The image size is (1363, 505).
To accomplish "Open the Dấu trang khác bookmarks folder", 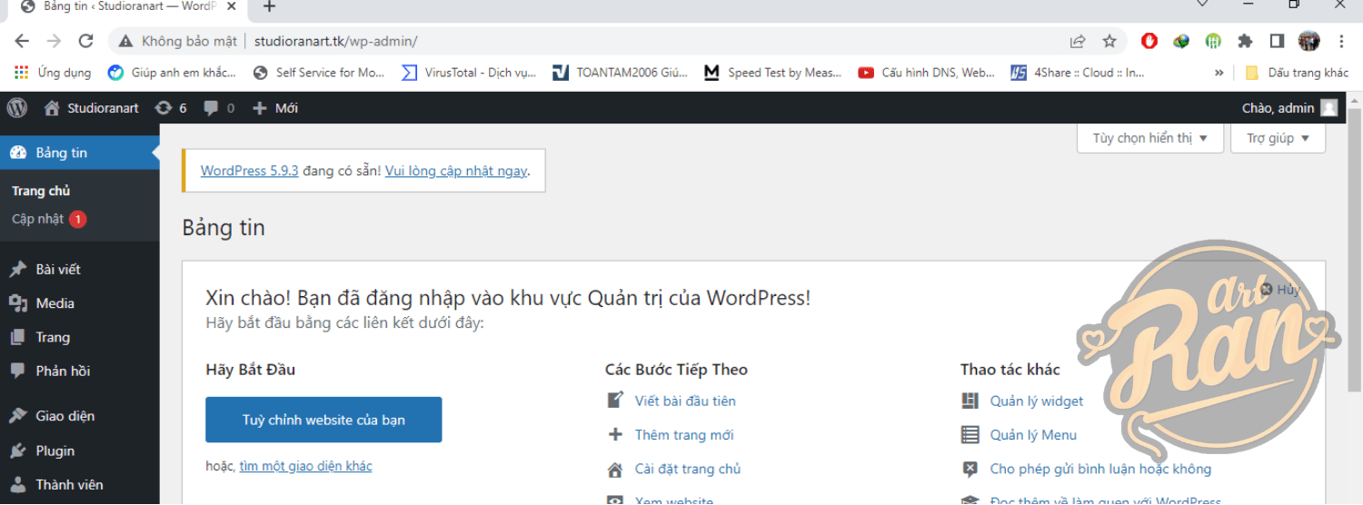I will point(1297,73).
